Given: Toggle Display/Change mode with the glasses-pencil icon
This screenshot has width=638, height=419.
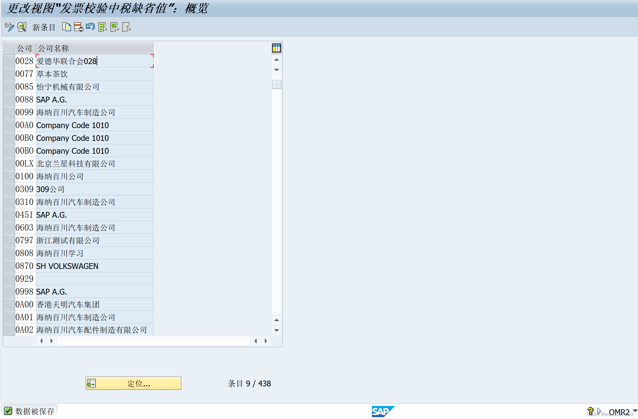Looking at the screenshot, I should pos(9,27).
